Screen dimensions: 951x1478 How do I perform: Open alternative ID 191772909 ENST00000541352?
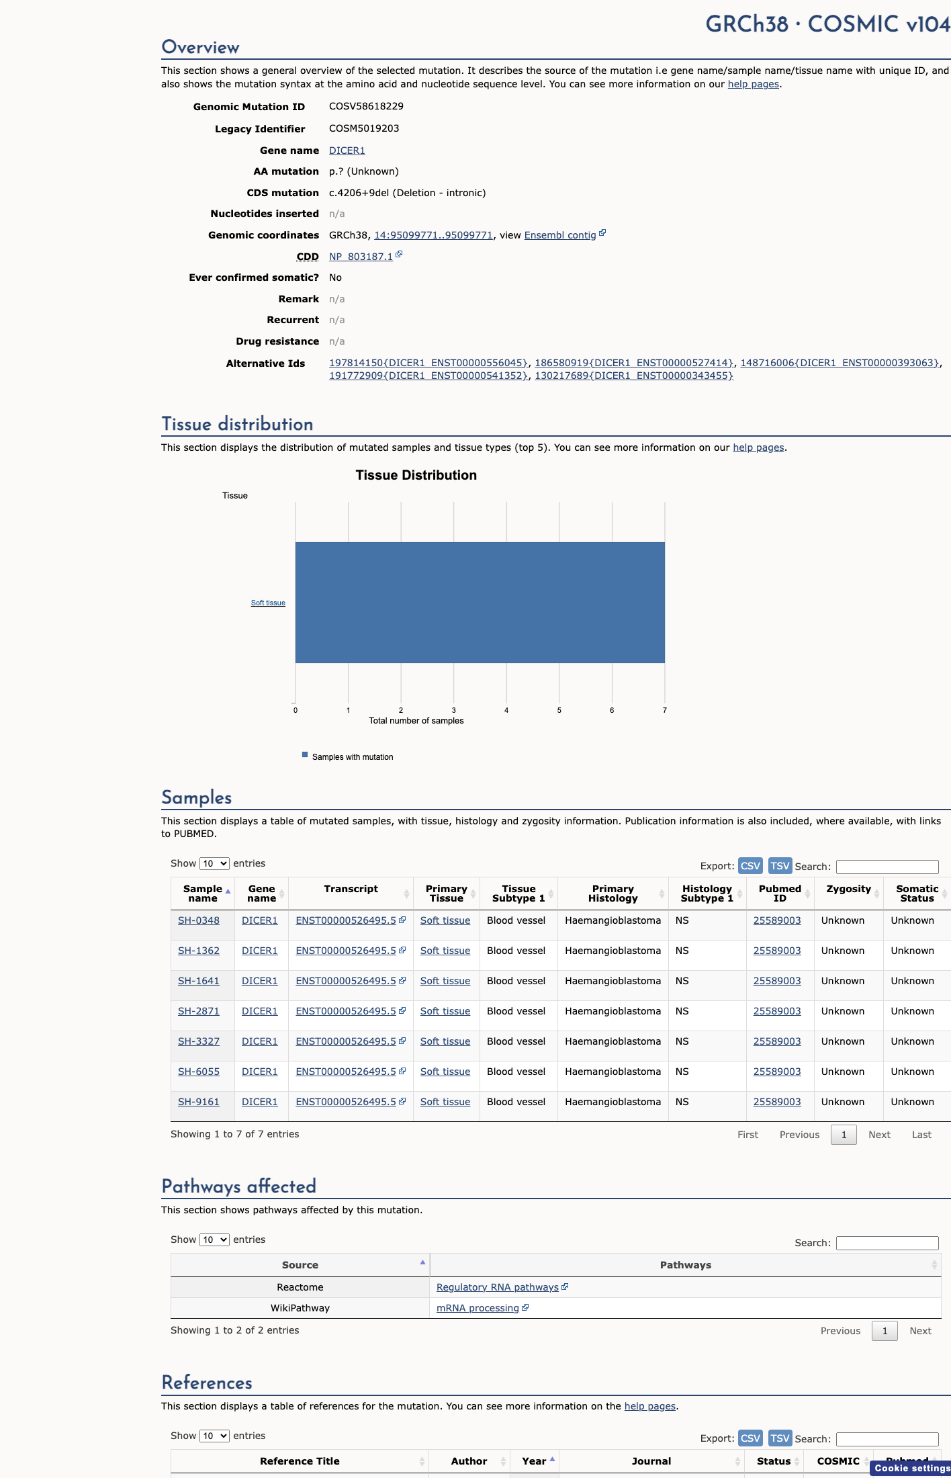tap(428, 376)
